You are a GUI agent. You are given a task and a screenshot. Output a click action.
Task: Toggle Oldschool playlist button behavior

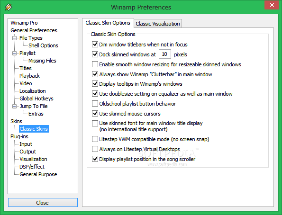pos(95,104)
